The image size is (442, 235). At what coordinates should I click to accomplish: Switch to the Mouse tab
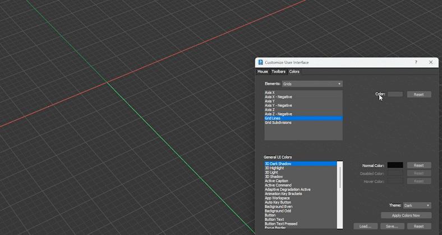263,72
